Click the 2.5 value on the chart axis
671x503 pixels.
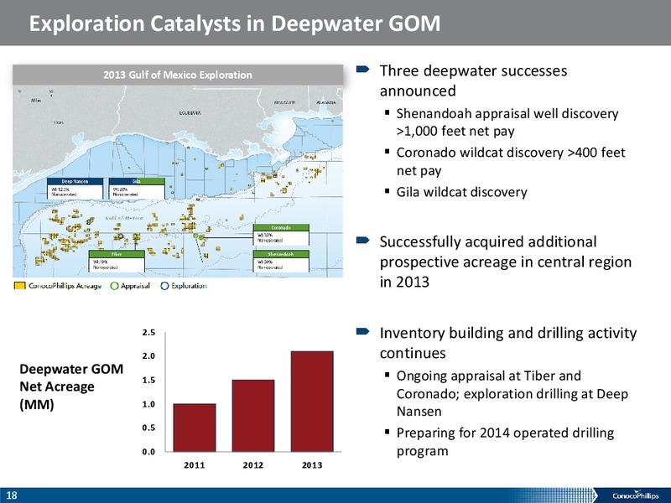point(148,333)
